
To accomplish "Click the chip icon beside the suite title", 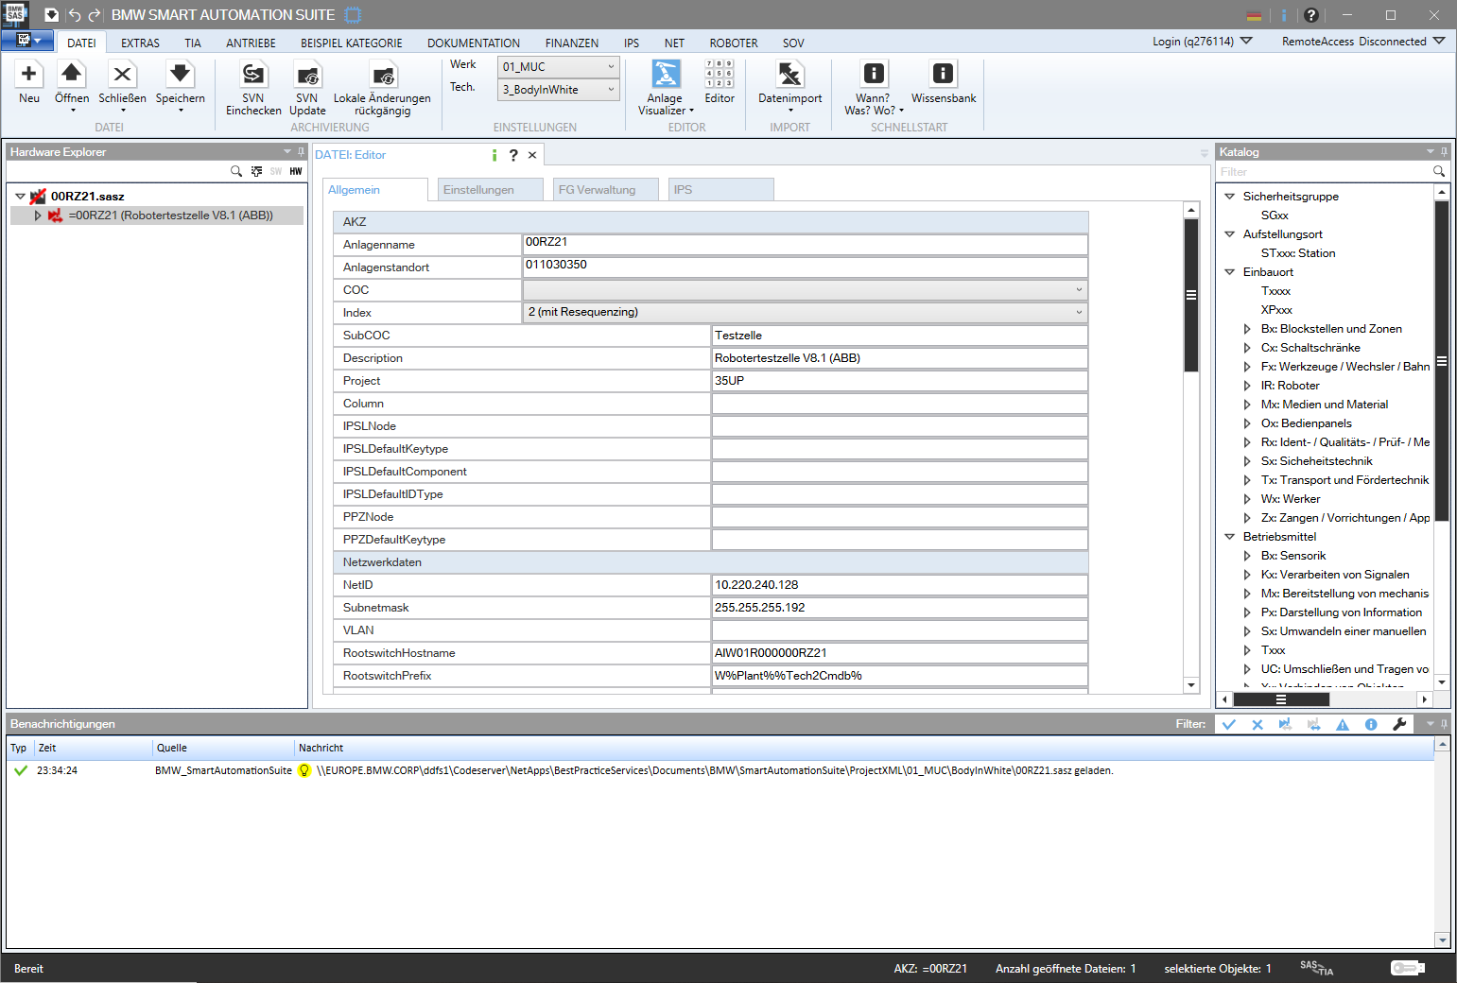I will (353, 15).
